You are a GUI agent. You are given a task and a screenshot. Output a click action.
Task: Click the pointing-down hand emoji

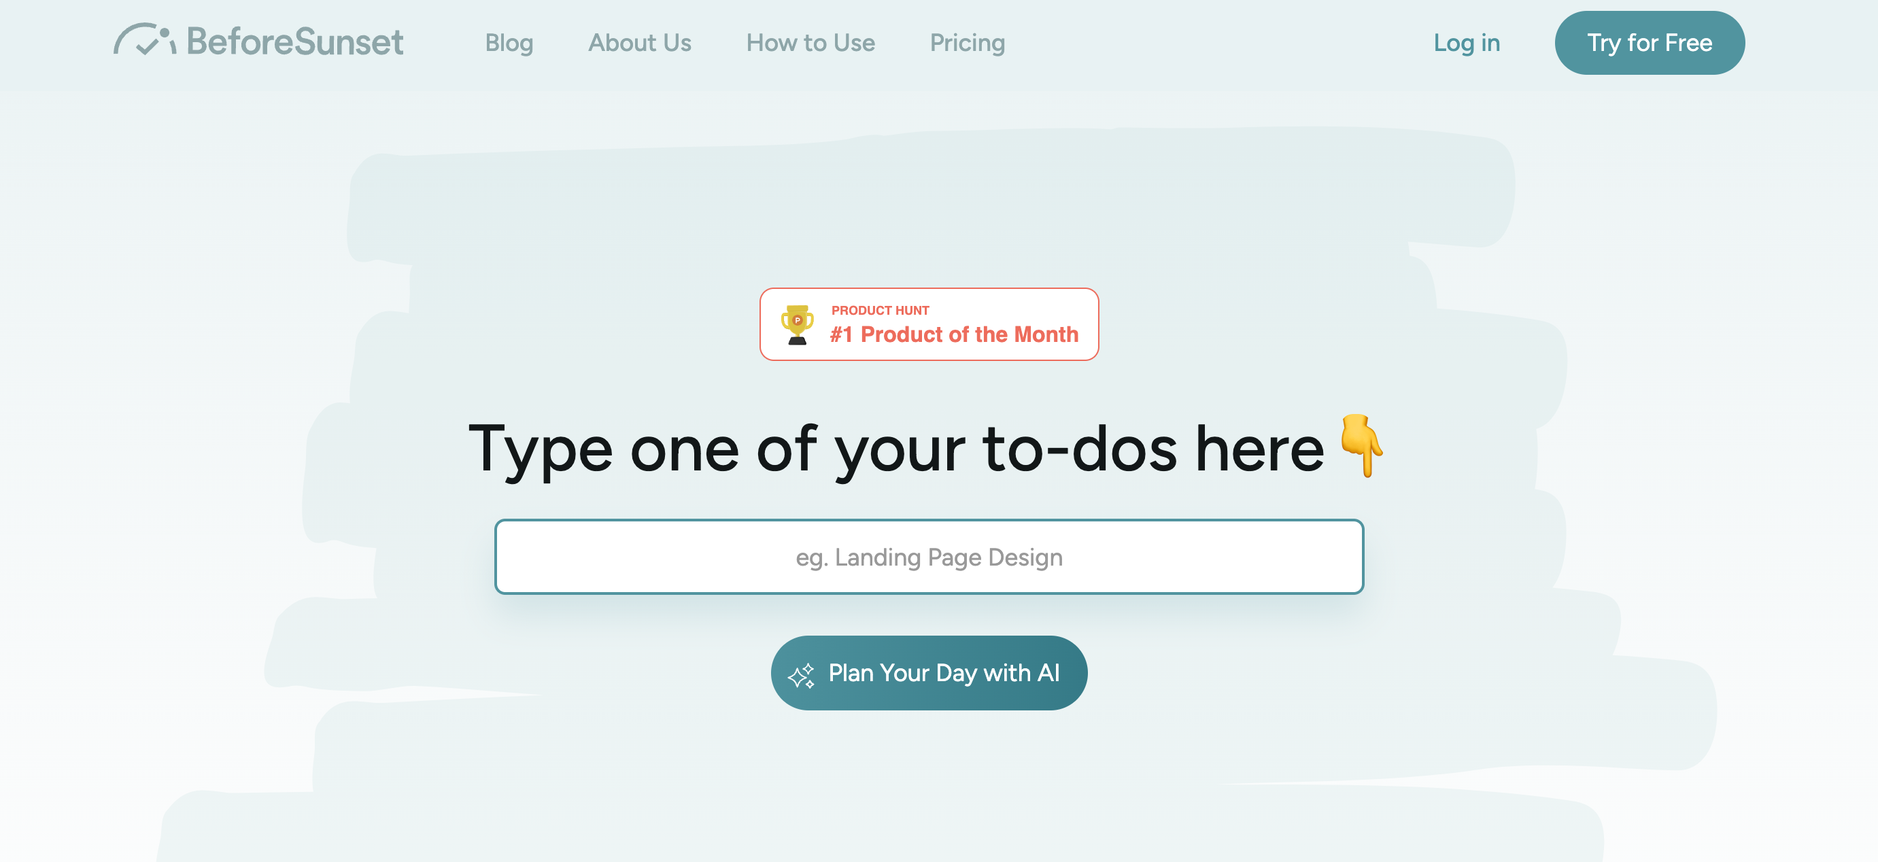(x=1361, y=445)
